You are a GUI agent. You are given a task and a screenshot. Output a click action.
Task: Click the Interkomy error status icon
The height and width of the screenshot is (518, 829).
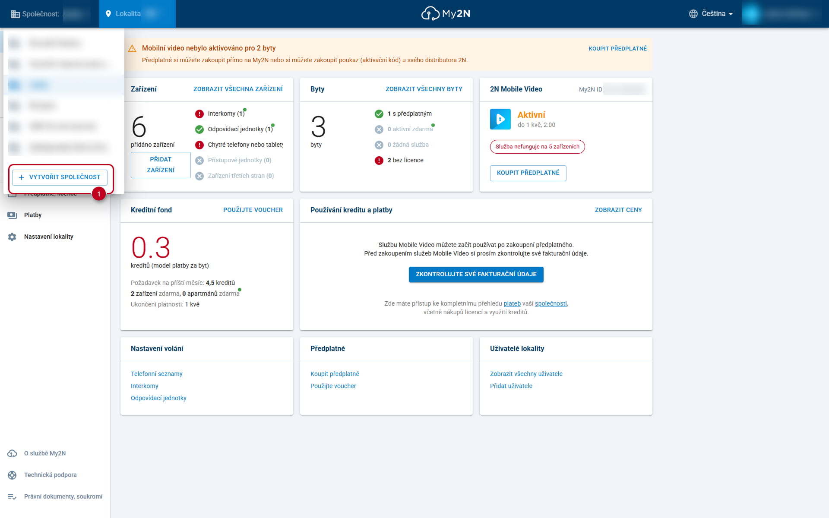pyautogui.click(x=199, y=114)
